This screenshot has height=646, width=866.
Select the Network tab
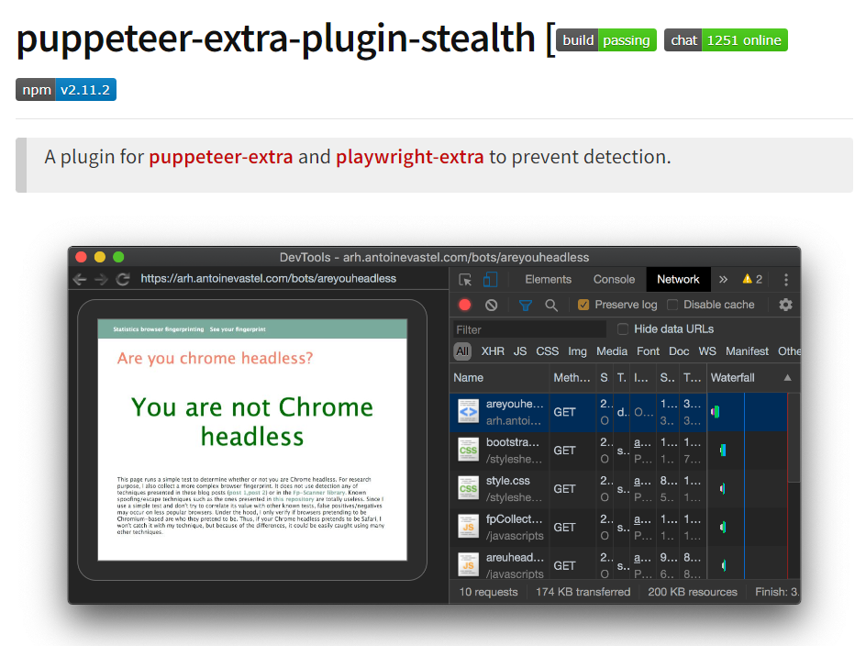coord(678,280)
